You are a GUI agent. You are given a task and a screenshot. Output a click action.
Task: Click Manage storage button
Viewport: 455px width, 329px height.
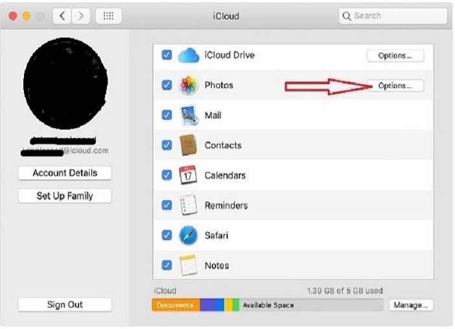411,305
